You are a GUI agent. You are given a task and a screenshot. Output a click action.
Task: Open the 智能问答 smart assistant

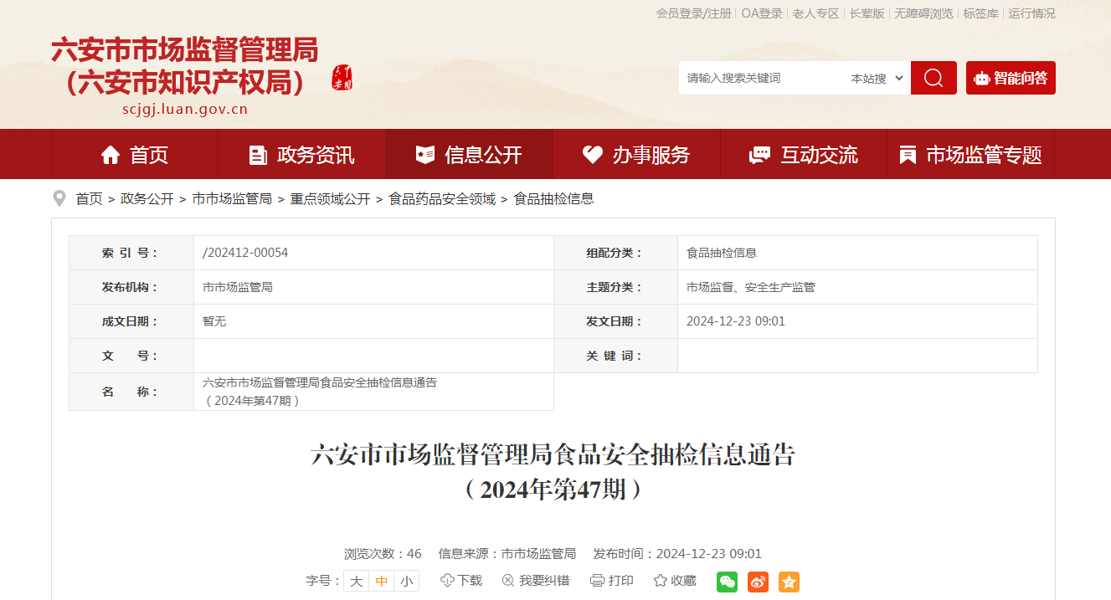point(1011,78)
